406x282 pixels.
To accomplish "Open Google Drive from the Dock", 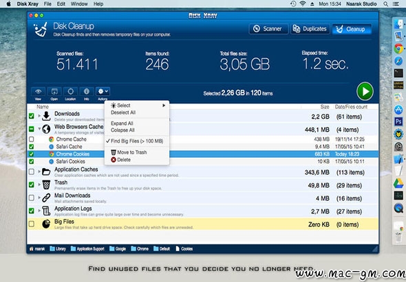I will pos(398,183).
